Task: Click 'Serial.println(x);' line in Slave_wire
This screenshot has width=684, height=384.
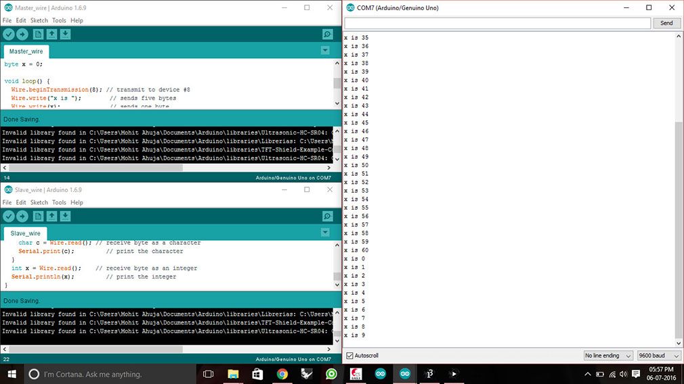Action: 43,277
